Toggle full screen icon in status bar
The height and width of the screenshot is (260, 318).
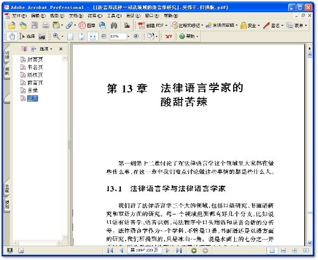point(10,250)
